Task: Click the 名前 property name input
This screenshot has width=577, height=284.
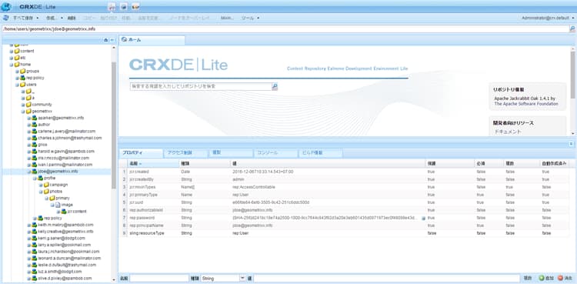Action: coord(159,278)
